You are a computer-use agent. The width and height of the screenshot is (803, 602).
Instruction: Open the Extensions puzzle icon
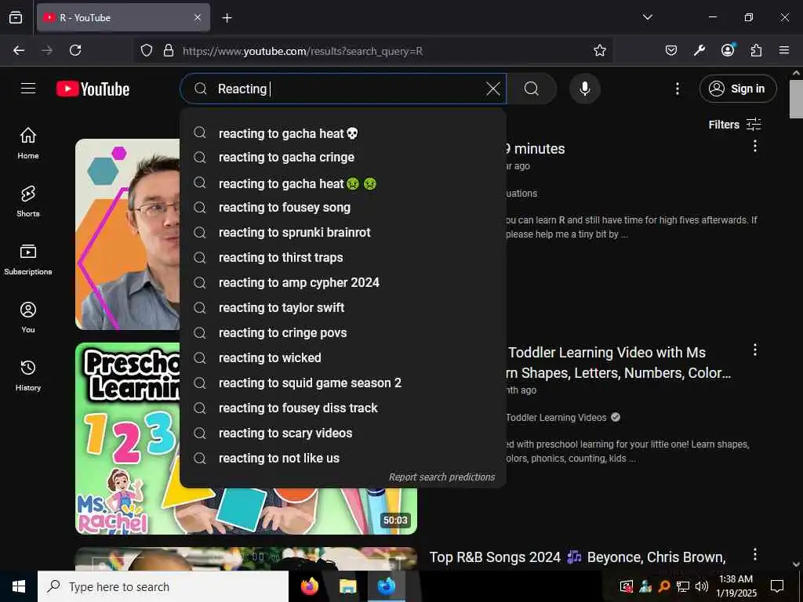[x=756, y=50]
